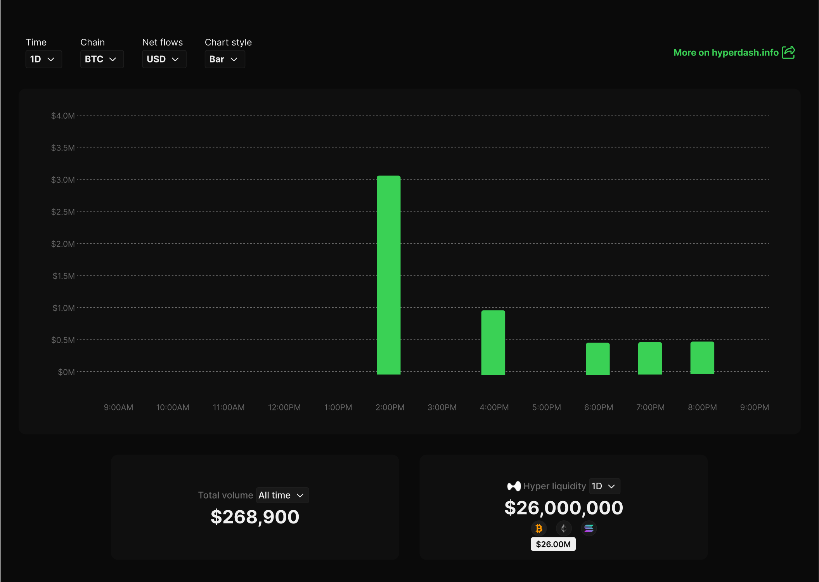Toggle the Ethereum chain display
Image resolution: width=819 pixels, height=582 pixels.
pos(564,528)
